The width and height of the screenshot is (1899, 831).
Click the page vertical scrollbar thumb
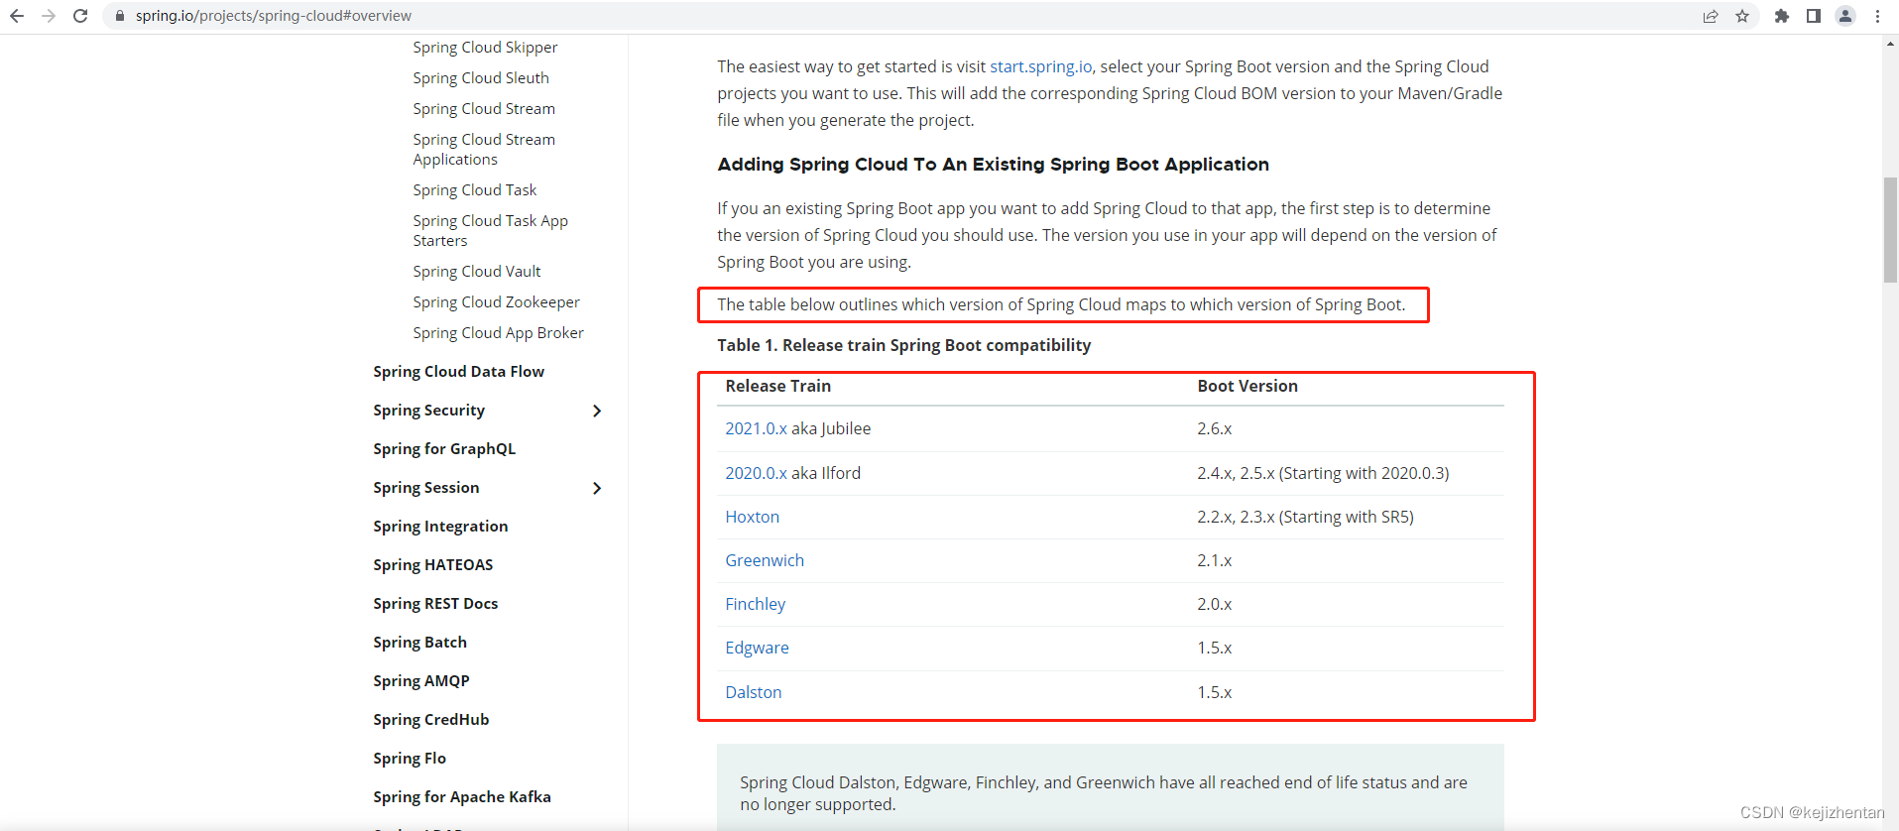1890,230
